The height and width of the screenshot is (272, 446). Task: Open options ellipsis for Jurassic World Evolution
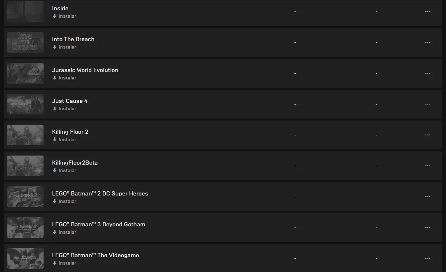pyautogui.click(x=427, y=73)
